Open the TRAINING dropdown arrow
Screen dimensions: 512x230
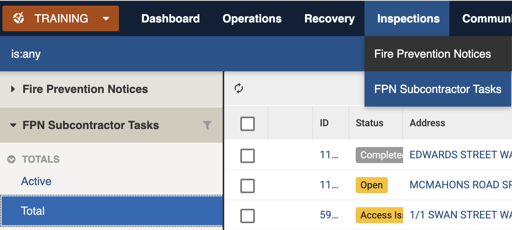[106, 18]
